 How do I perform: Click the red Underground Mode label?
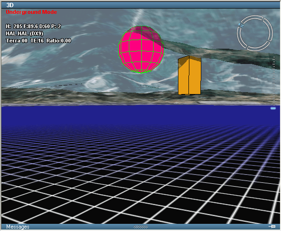31,12
